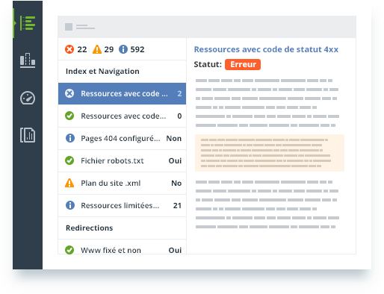
Task: Select the highlighted Ressources avec code row
Action: 122,93
